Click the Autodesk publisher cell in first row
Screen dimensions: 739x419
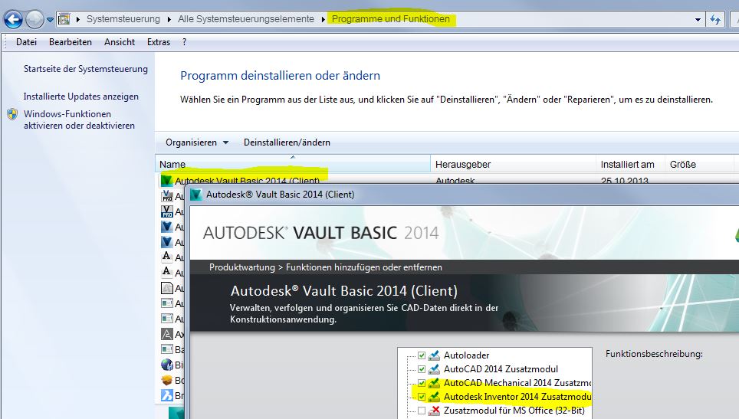pos(455,180)
